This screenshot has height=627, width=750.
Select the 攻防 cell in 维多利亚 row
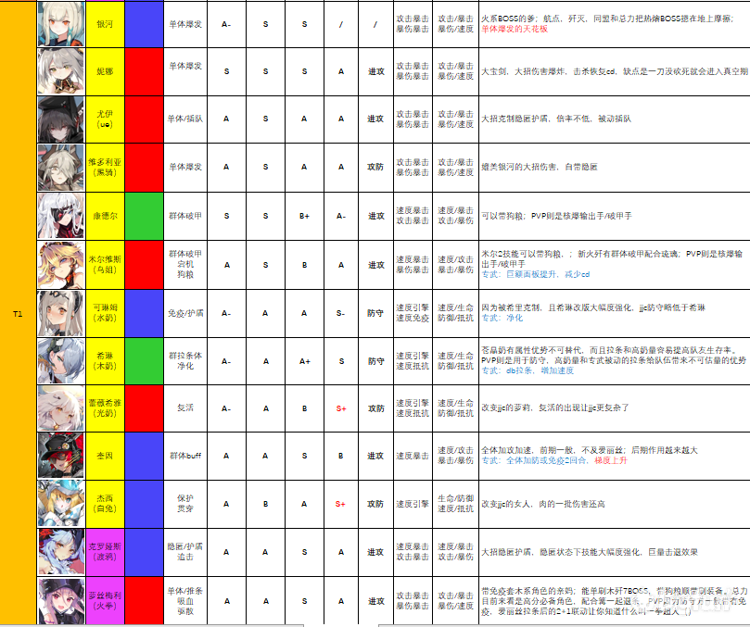pyautogui.click(x=375, y=168)
